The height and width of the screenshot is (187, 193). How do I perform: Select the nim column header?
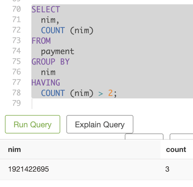pos(14,149)
